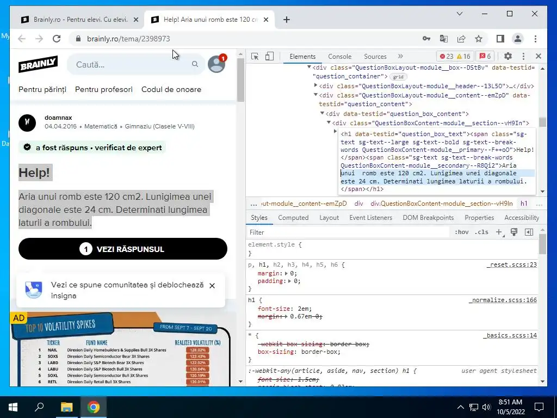Viewport: 557px width, 418px height.
Task: Click the inspect element picker icon
Action: pyautogui.click(x=255, y=56)
